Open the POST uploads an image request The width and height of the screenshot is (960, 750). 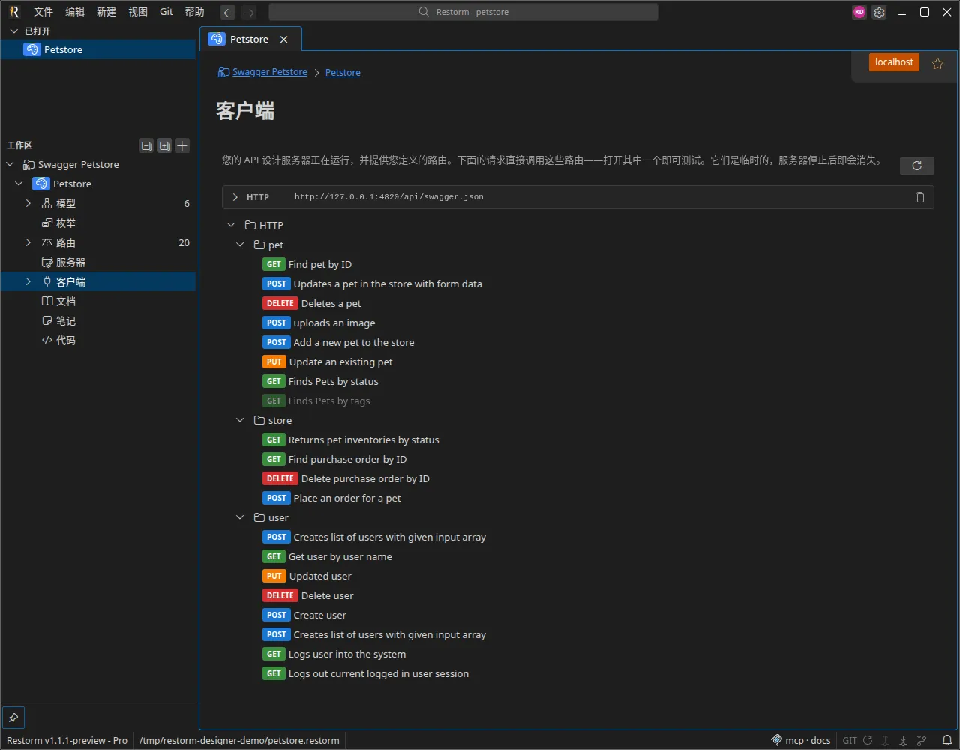319,322
